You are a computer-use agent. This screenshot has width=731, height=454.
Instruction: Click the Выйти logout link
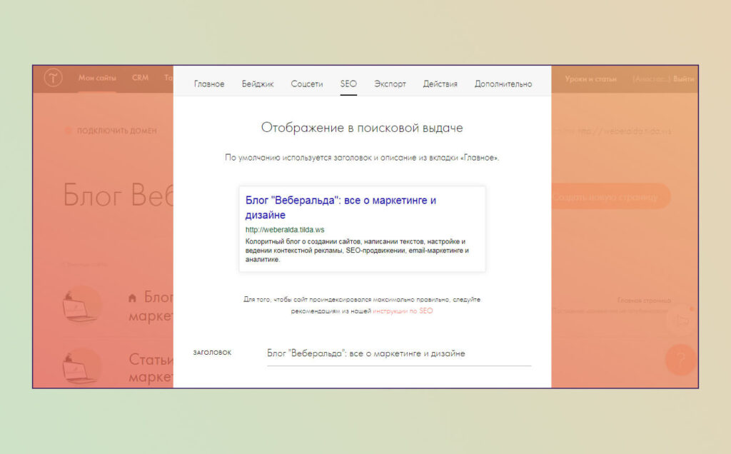[x=683, y=79]
